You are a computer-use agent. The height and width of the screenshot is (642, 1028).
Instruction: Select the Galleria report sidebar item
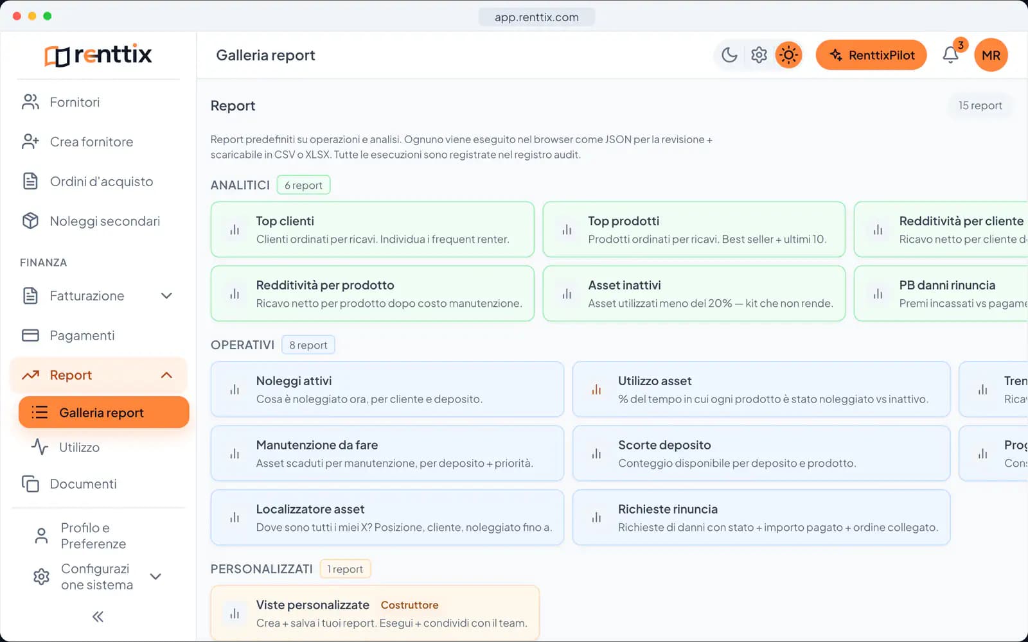click(104, 412)
